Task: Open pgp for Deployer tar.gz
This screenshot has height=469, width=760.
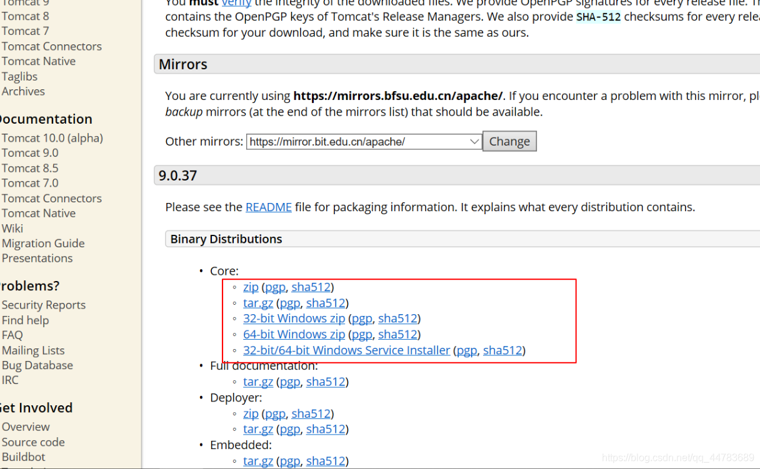Action: tap(290, 429)
